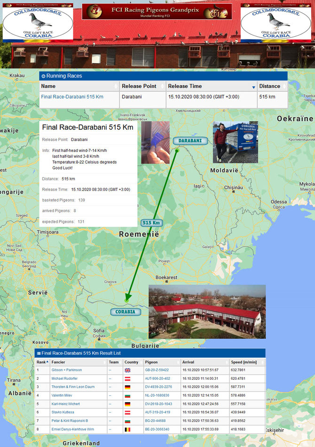Click the right Columbodromul Corabia pigeon logo
Image resolution: width=315 pixels, height=447 pixels.
276,23
